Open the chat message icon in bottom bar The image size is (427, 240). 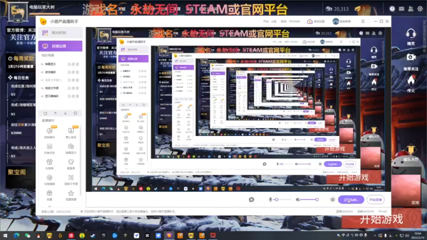pos(251,199)
